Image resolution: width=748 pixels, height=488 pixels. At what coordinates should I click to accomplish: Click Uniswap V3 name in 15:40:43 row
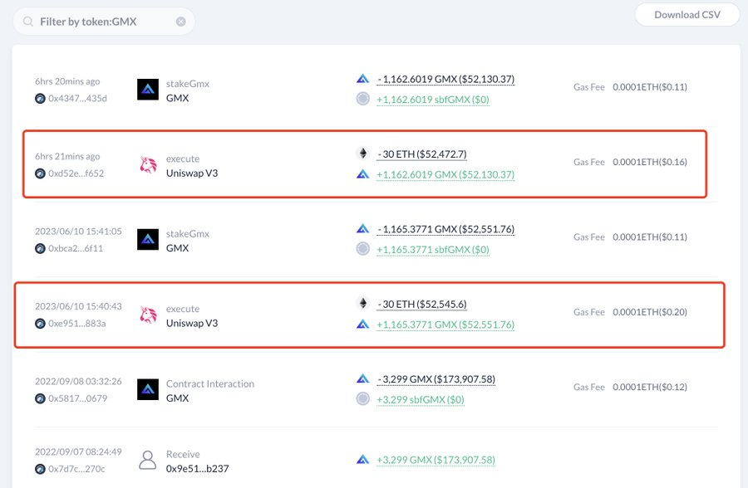(x=192, y=324)
